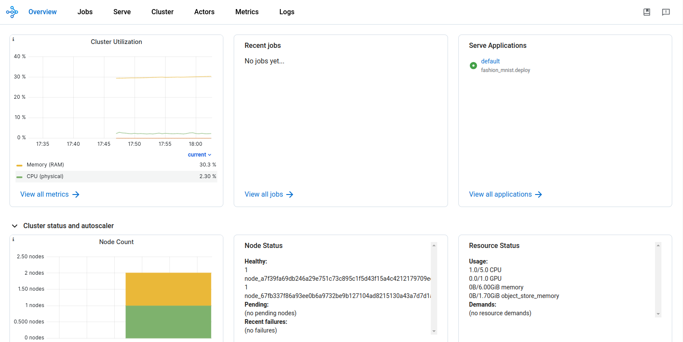Switch to the Jobs tab
683x342 pixels.
[85, 12]
